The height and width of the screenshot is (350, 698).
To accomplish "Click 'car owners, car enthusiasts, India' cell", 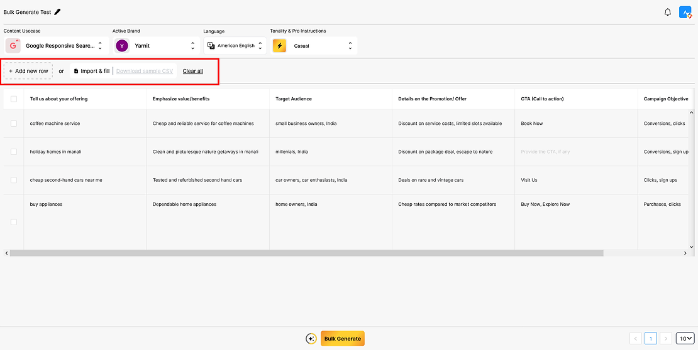I will pos(331,180).
